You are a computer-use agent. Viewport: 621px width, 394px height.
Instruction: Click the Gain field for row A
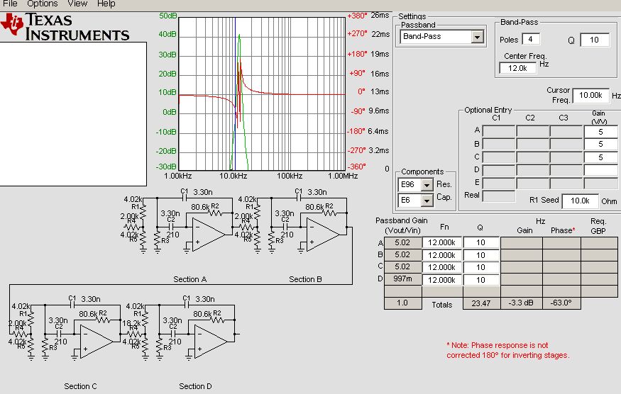click(x=600, y=132)
